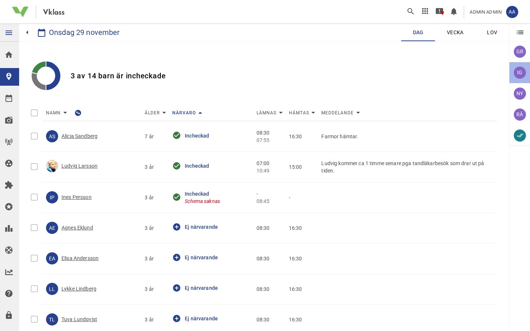Open the apps grid menu
The image size is (530, 331).
pos(425,11)
